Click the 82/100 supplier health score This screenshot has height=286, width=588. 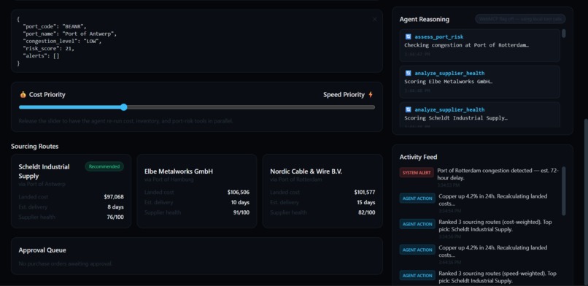[x=367, y=212]
